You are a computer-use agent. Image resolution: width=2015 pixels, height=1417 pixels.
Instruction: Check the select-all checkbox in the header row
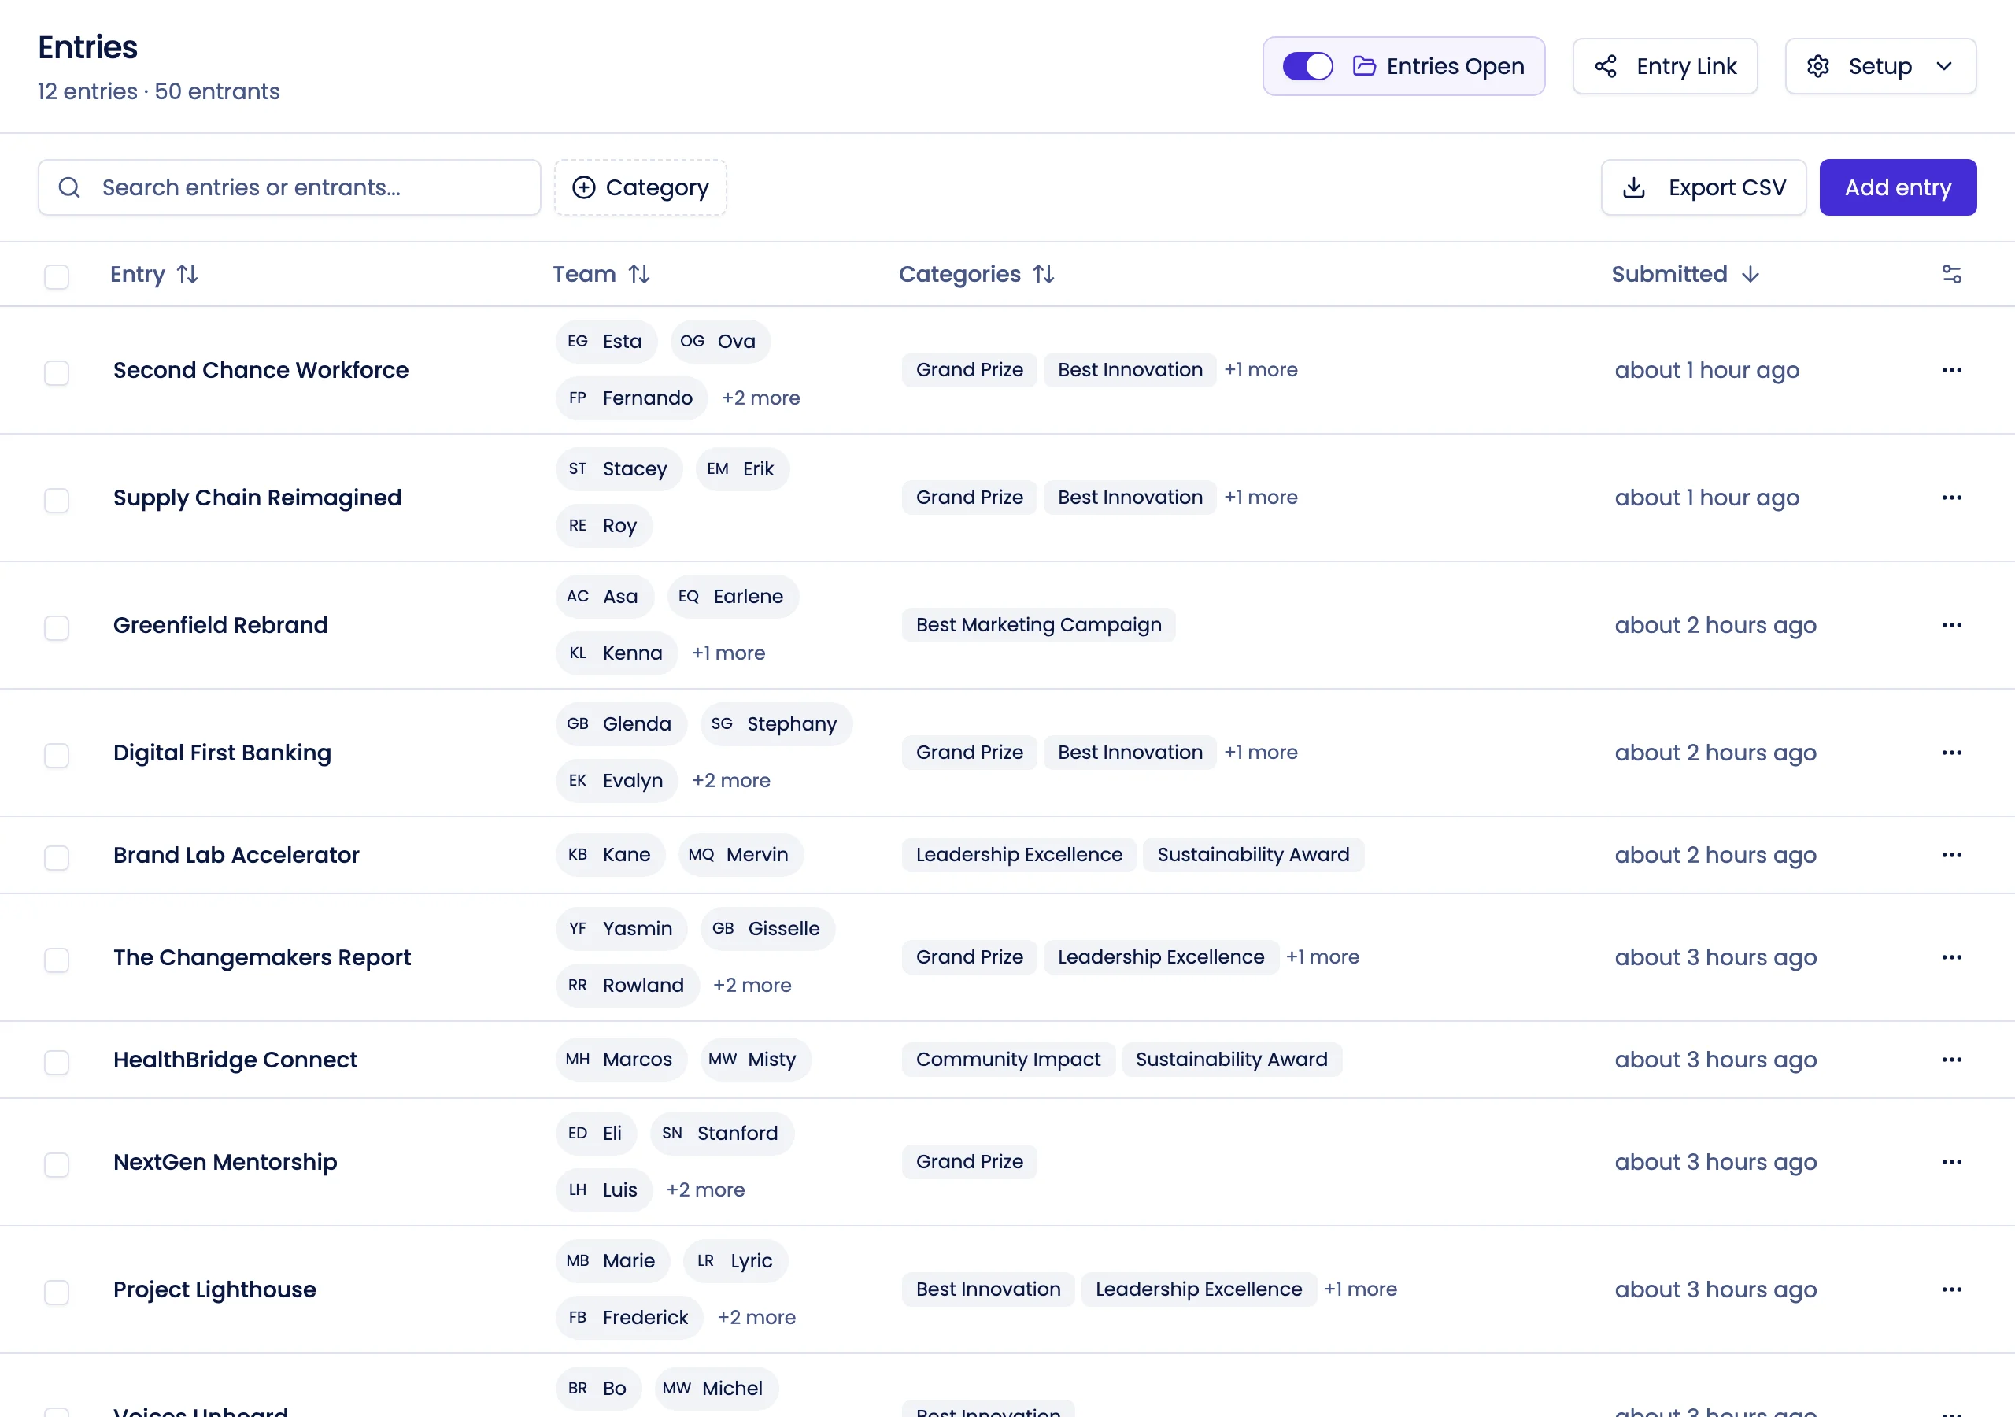click(56, 276)
